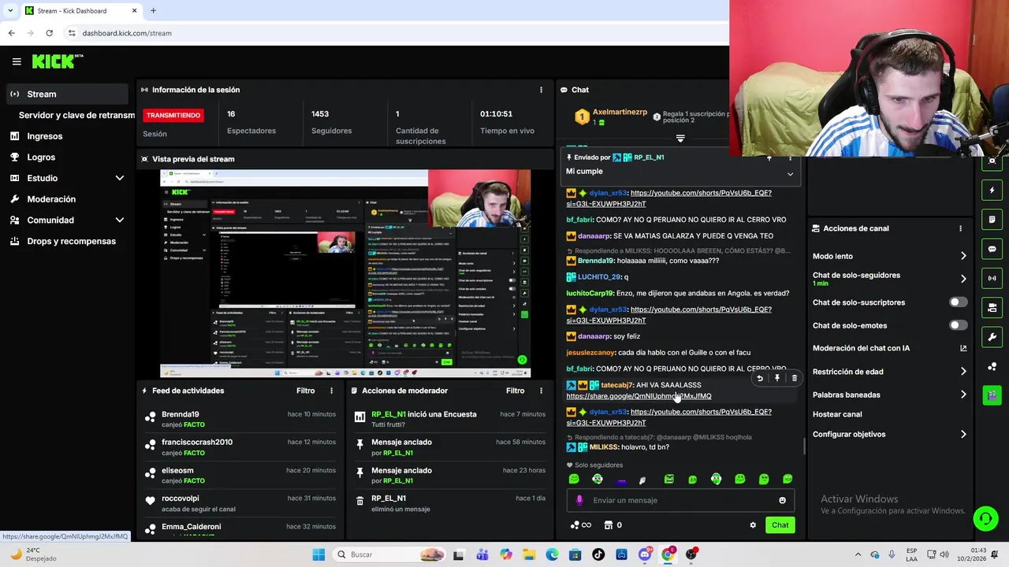Viewport: 1009px width, 567px height.
Task: Open Feed de actividades three-dot menu
Action: tap(332, 391)
